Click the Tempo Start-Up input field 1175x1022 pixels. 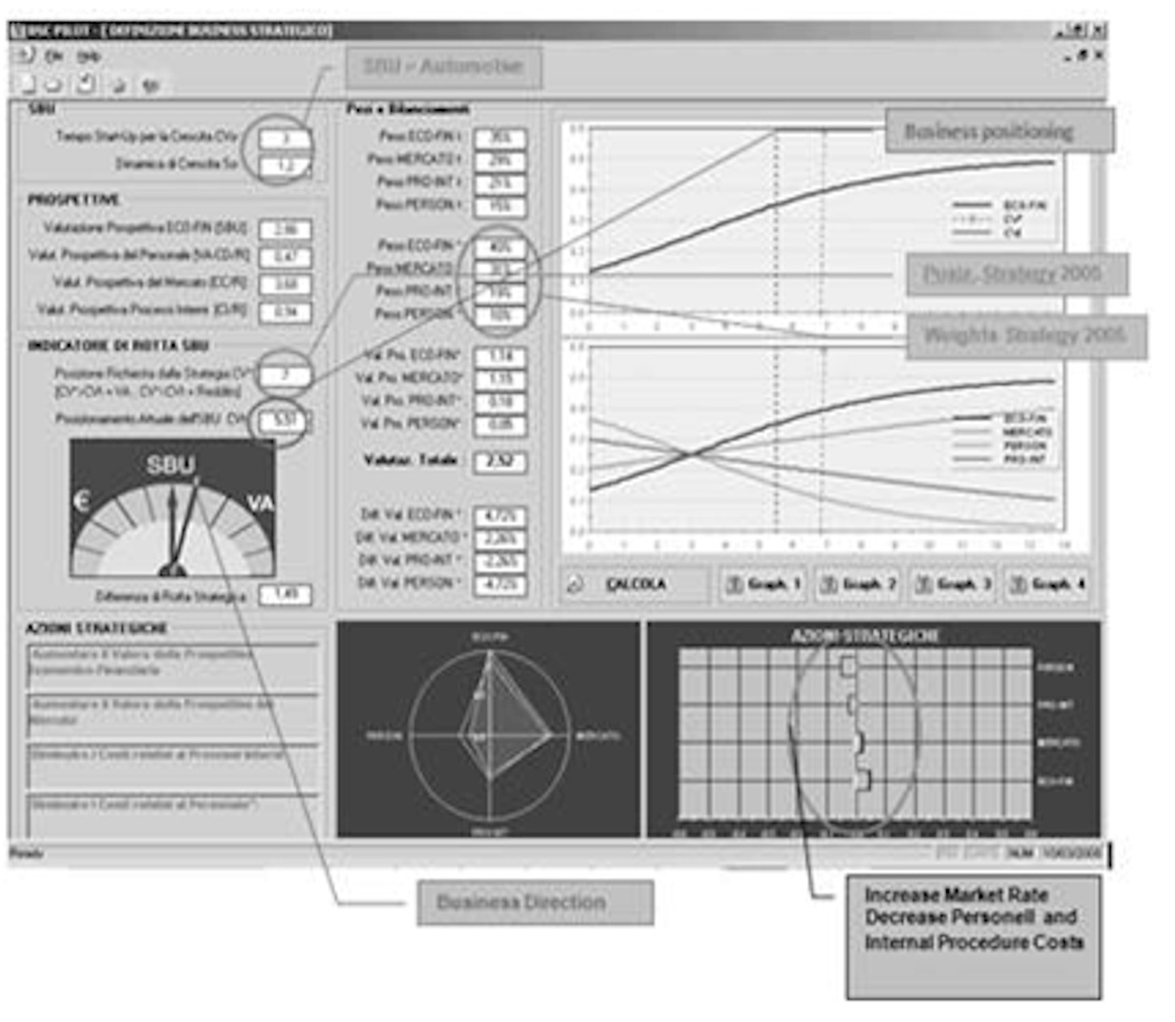pos(284,138)
